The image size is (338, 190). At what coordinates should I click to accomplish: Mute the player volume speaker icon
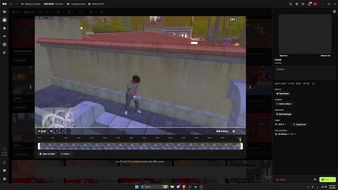coord(51,131)
